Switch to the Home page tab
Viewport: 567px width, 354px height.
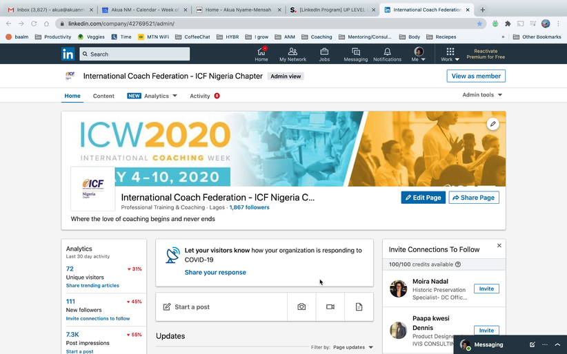72,96
